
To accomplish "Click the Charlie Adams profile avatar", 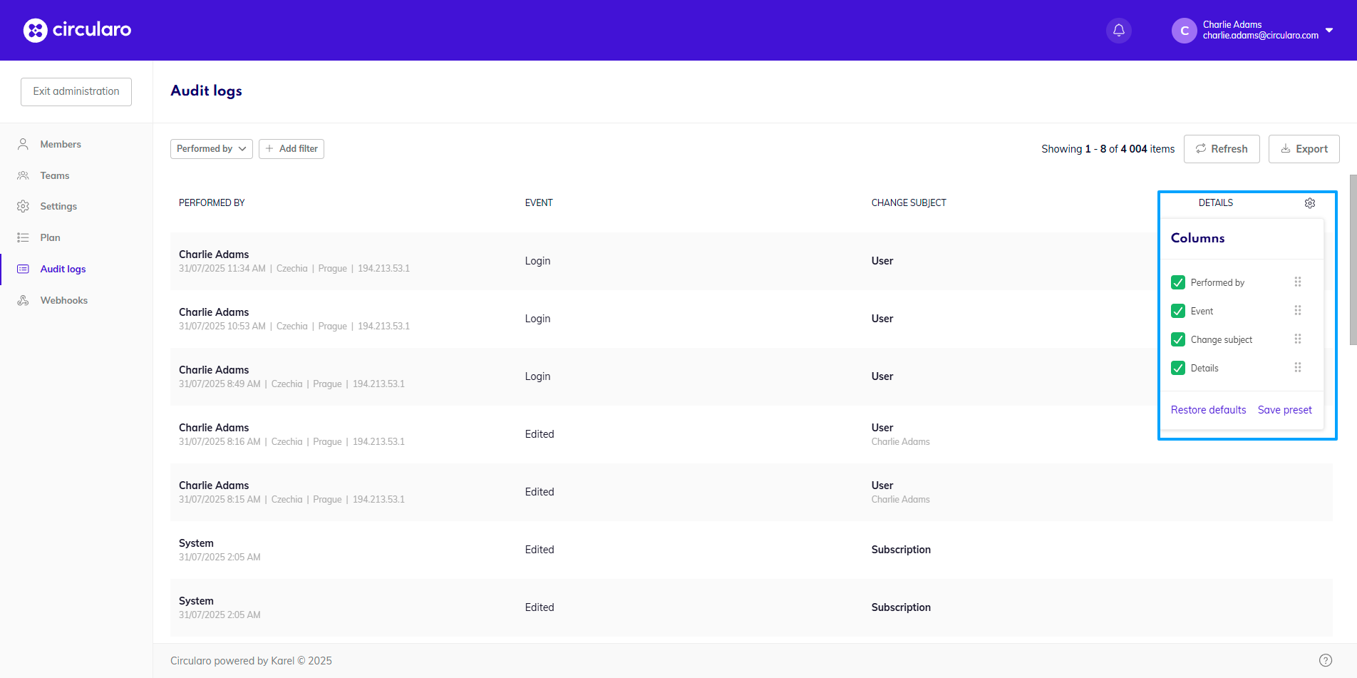I will (x=1184, y=31).
